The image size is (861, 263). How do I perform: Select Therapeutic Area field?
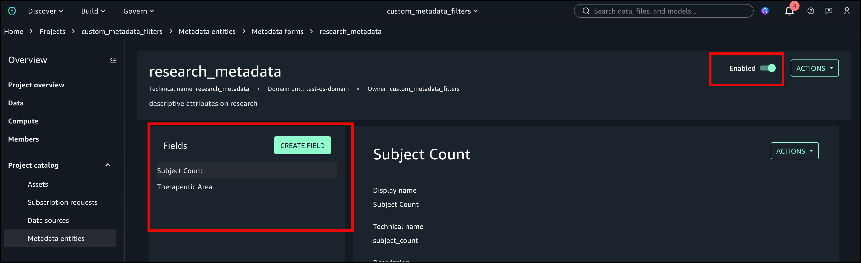[x=184, y=187]
